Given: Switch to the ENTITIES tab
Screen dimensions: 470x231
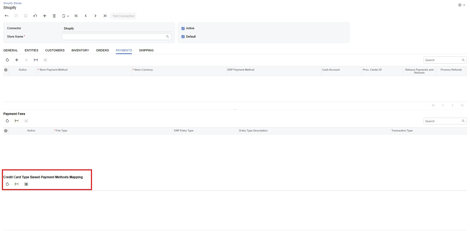Looking at the screenshot, I should pyautogui.click(x=31, y=50).
